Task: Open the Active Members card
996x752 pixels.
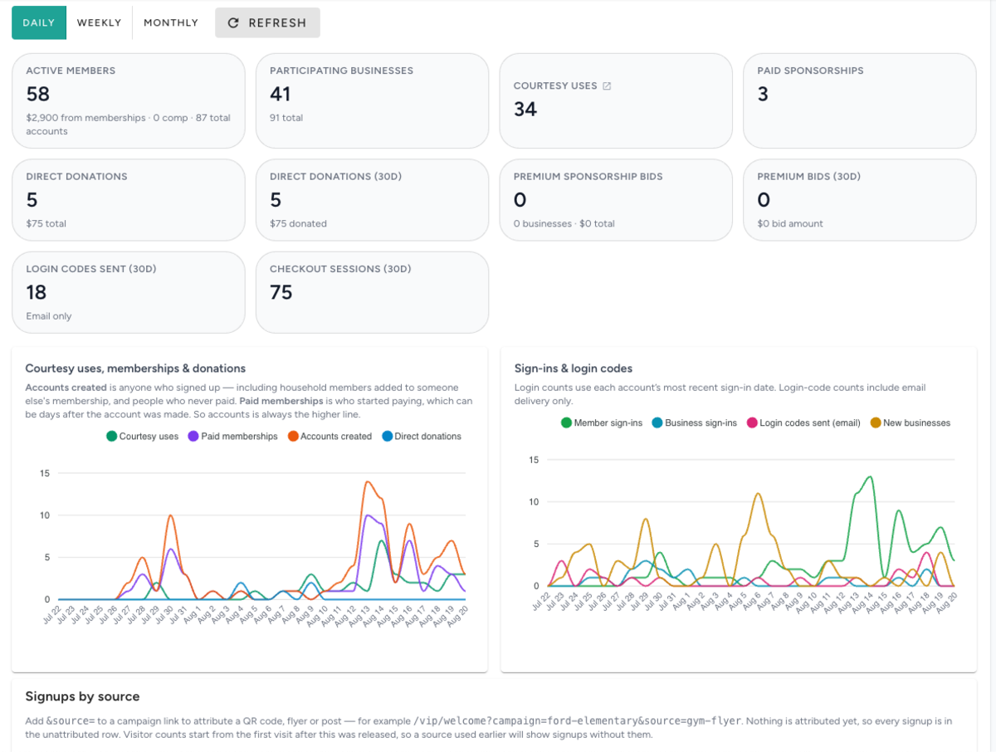Action: [129, 100]
